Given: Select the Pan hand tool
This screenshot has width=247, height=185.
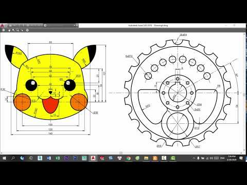Looking at the screenshot, I should [x=9, y=30].
